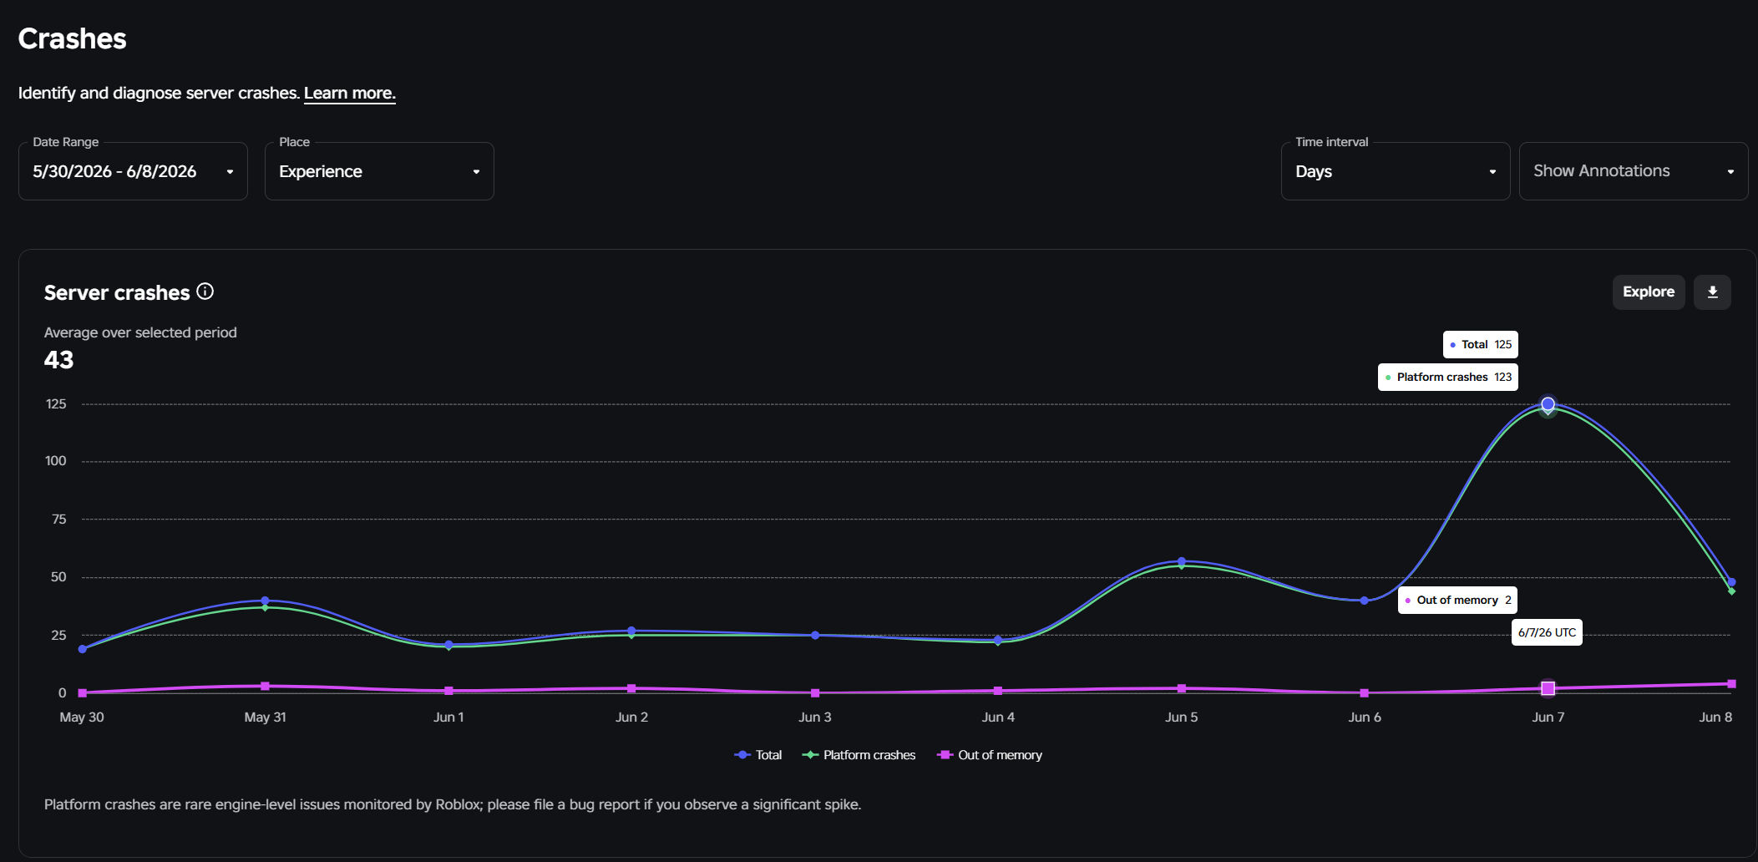Open the Date Range dropdown
Viewport: 1758px width, 862px height.
(x=133, y=171)
